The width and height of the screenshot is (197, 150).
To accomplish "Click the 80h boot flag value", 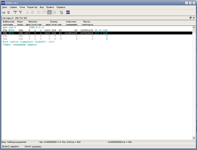I will pyautogui.click(x=21, y=30).
